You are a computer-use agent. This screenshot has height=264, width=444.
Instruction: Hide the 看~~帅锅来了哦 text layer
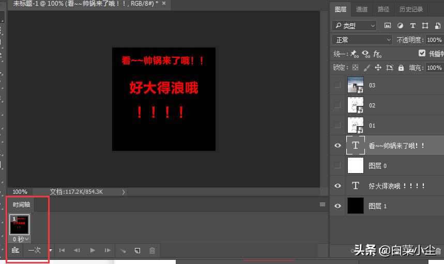coord(338,146)
